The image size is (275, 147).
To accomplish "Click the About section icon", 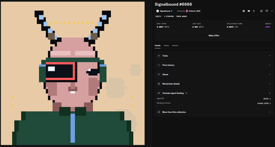I will (x=159, y=74).
